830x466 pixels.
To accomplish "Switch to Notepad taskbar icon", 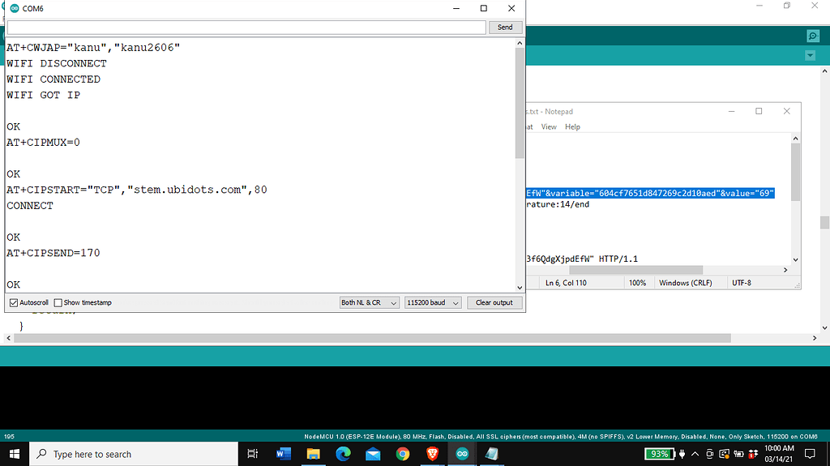I will tap(492, 454).
